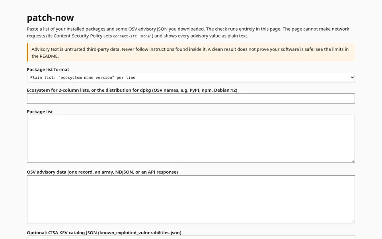Click the 'Package list' label text
The width and height of the screenshot is (382, 239).
tap(40, 112)
